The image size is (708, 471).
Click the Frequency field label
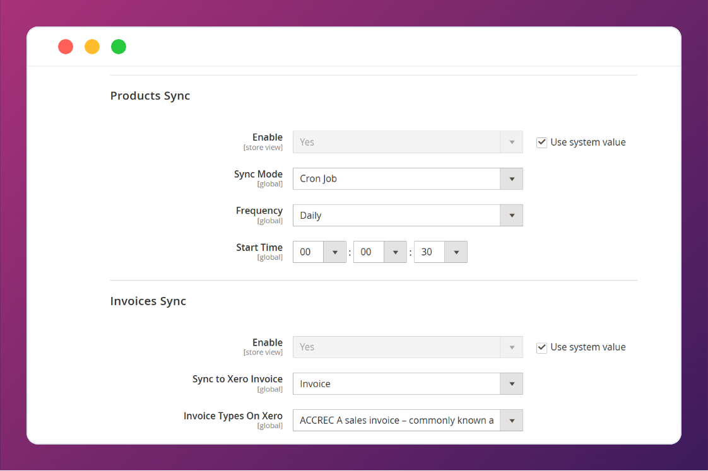(259, 211)
